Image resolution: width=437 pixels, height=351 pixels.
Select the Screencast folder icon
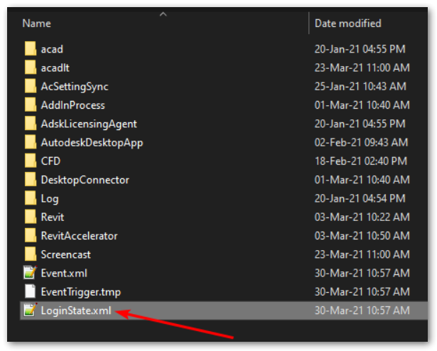point(30,254)
